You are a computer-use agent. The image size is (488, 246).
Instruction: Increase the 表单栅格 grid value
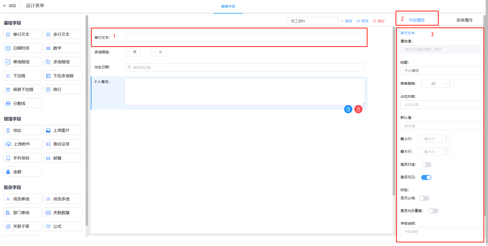450,82
